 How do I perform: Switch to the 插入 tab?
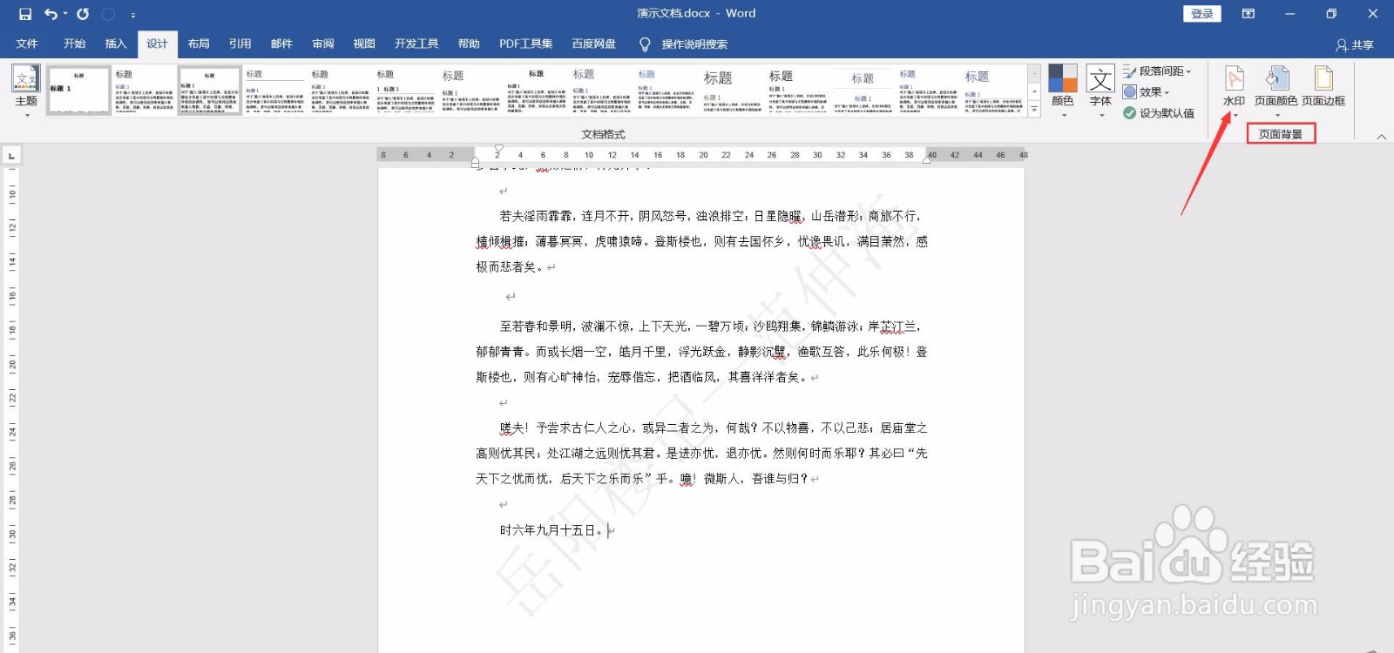[x=116, y=44]
